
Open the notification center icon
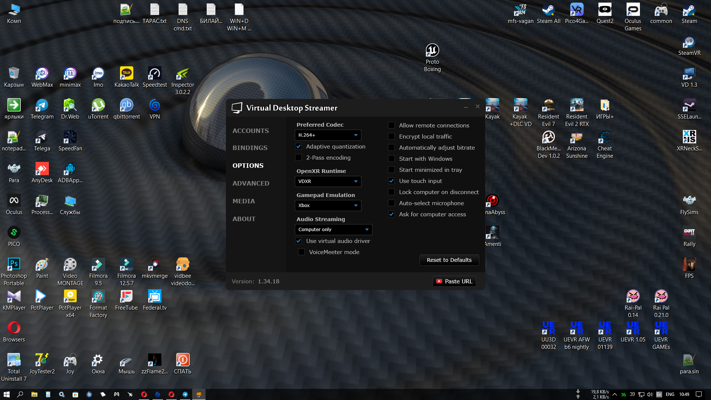[699, 394]
